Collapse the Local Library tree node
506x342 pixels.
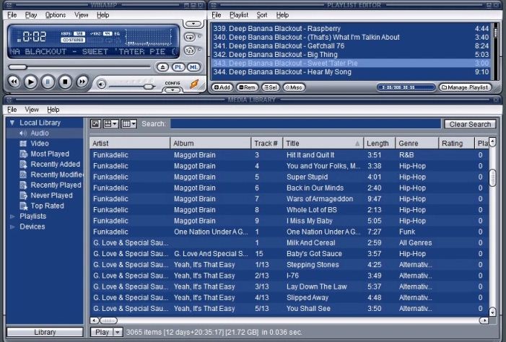[12, 123]
